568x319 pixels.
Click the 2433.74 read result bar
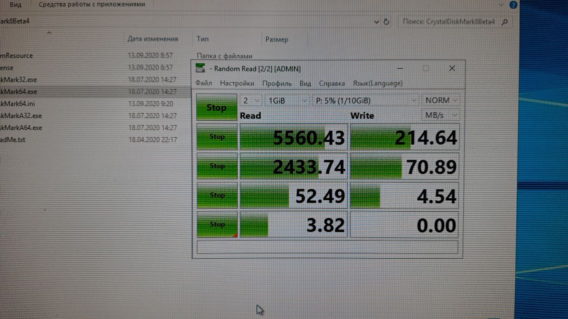point(293,167)
